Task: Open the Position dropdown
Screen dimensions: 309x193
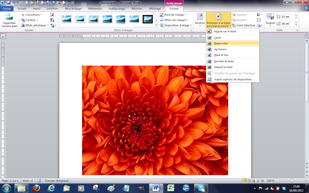Action: 200,20
